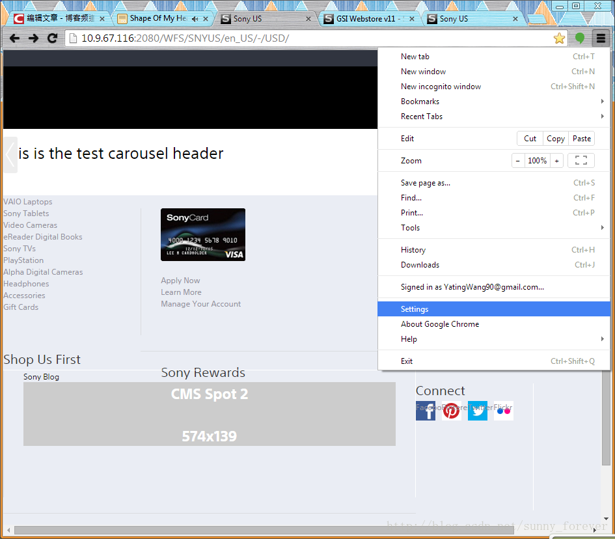Choose Print... from the menu

pos(493,213)
